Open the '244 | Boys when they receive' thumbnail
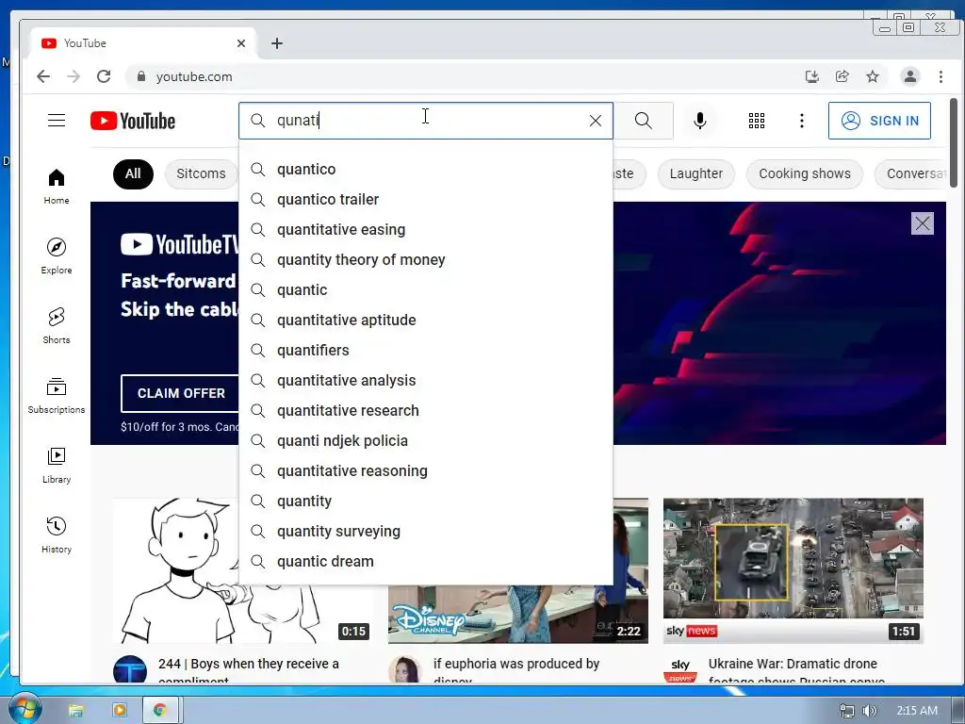Image resolution: width=965 pixels, height=724 pixels. point(243,570)
